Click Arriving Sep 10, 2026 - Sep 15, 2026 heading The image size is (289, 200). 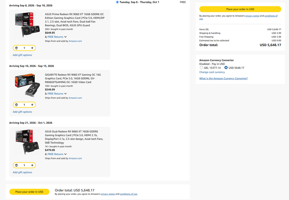pyautogui.click(x=32, y=66)
